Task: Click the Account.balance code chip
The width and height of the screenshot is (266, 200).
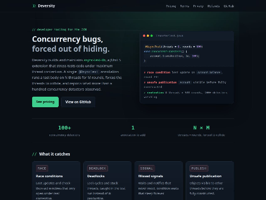Action: coord(209,72)
